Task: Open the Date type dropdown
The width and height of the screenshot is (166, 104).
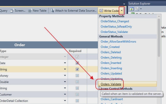Action: 65,63
